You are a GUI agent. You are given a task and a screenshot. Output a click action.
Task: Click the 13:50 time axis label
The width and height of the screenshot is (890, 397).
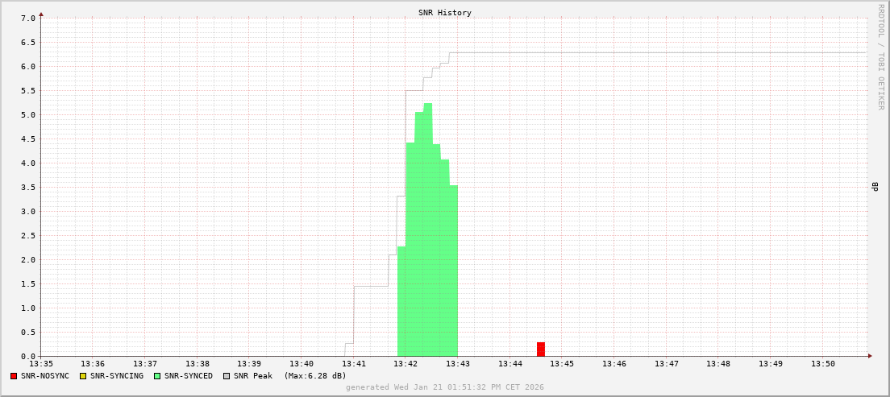tap(822, 364)
